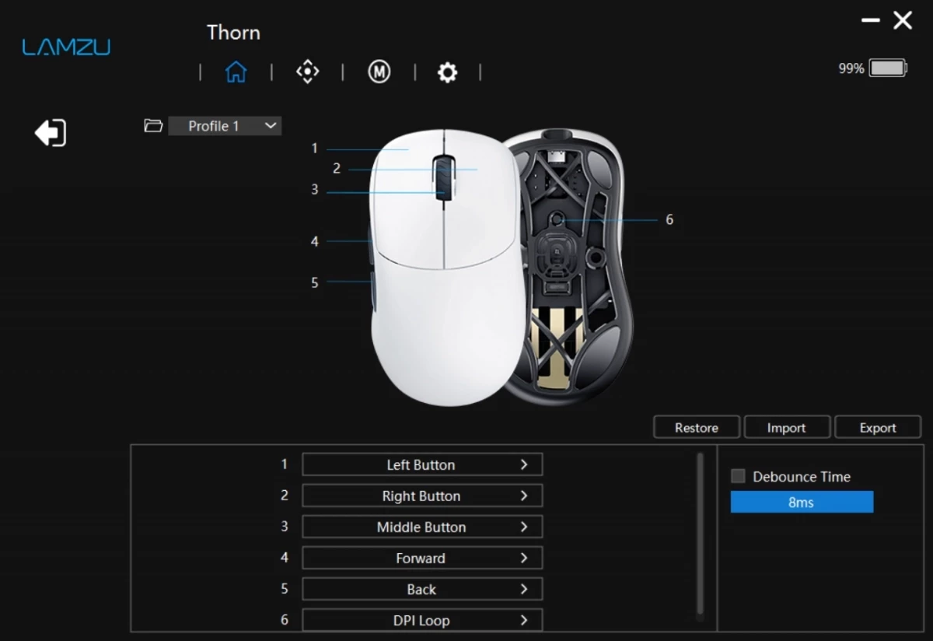Click the battery level icon

(888, 68)
